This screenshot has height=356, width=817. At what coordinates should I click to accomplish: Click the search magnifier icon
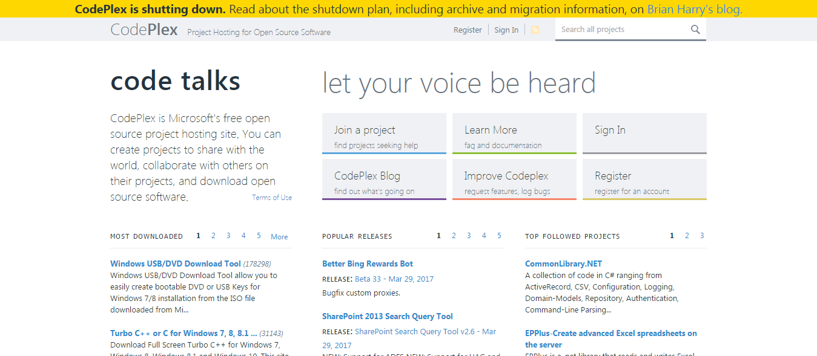695,30
